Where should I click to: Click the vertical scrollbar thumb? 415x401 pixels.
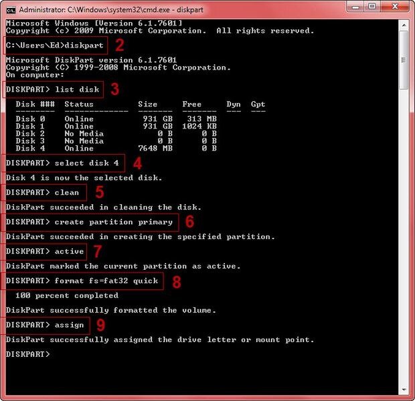click(404, 60)
